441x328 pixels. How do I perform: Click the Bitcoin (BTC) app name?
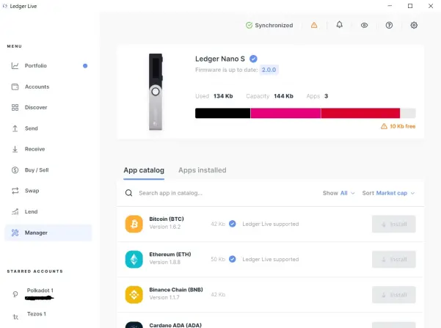point(167,219)
